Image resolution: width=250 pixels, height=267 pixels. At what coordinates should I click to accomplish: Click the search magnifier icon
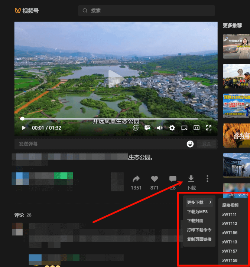[85, 10]
